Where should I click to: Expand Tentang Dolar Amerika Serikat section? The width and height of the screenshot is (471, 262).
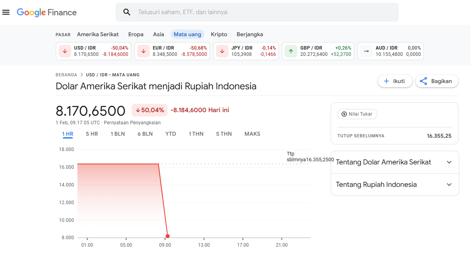click(449, 162)
